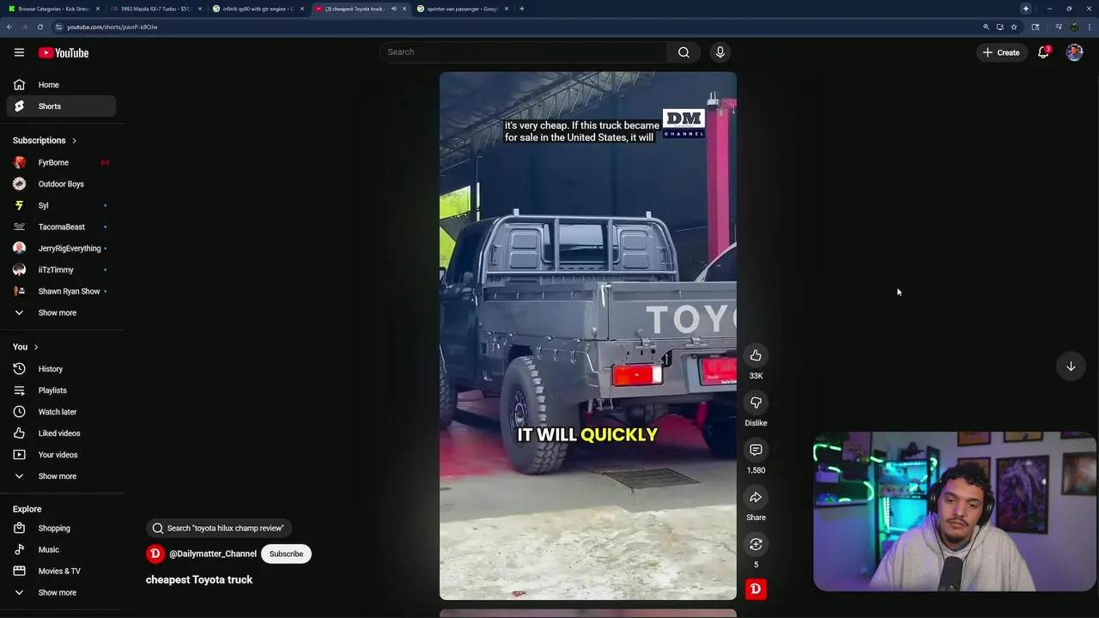
Task: Share this Short
Action: 756,497
